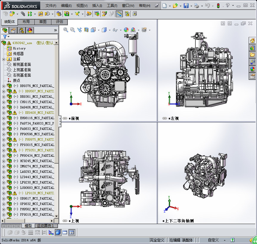Open Design Library icon in task pane
The image size is (257, 244).
pyautogui.click(x=252, y=48)
